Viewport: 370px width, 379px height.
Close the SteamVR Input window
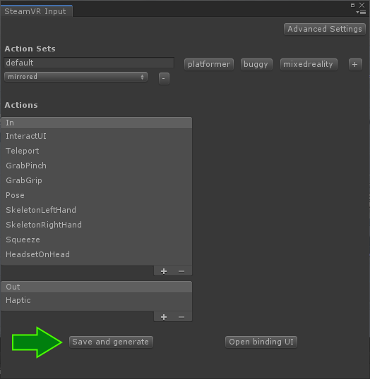pyautogui.click(x=362, y=5)
